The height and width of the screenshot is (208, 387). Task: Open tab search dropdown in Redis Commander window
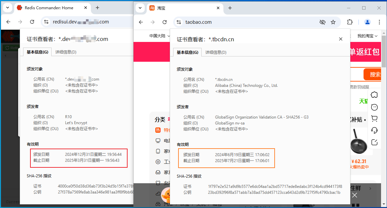[8, 8]
